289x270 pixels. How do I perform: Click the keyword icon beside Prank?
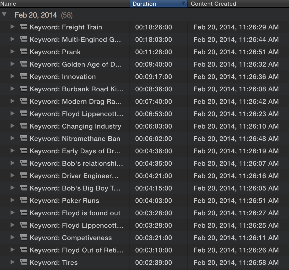(23, 52)
